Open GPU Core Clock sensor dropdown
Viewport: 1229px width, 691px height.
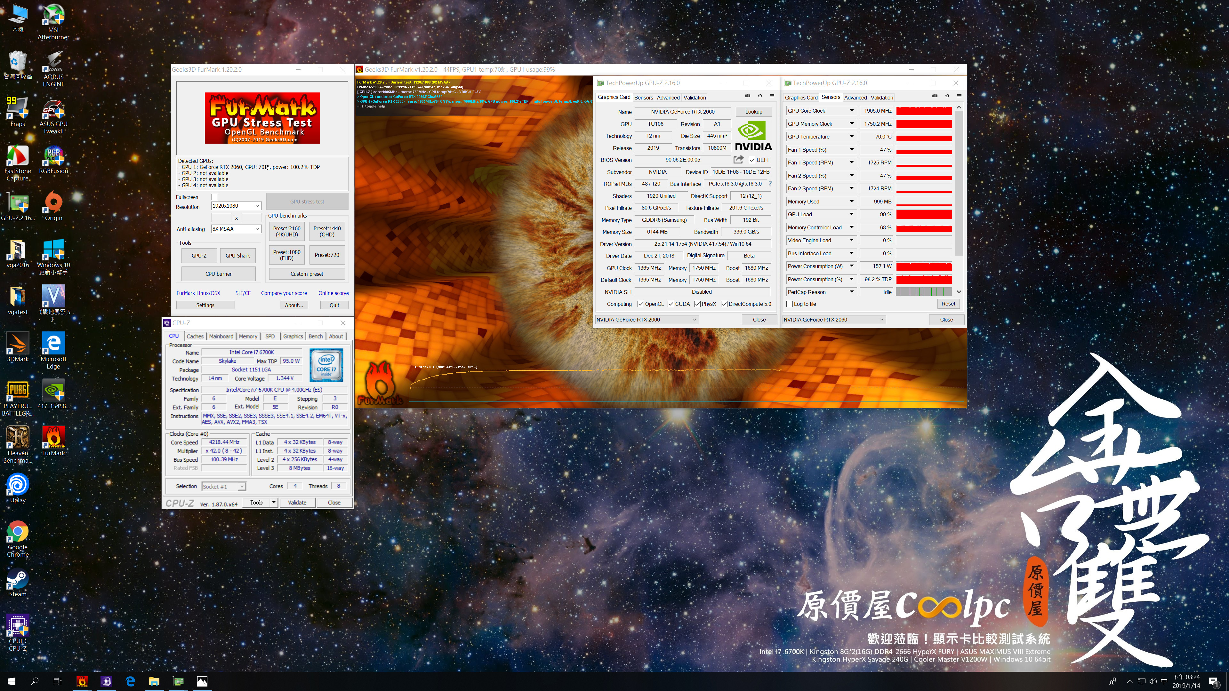tap(852, 111)
